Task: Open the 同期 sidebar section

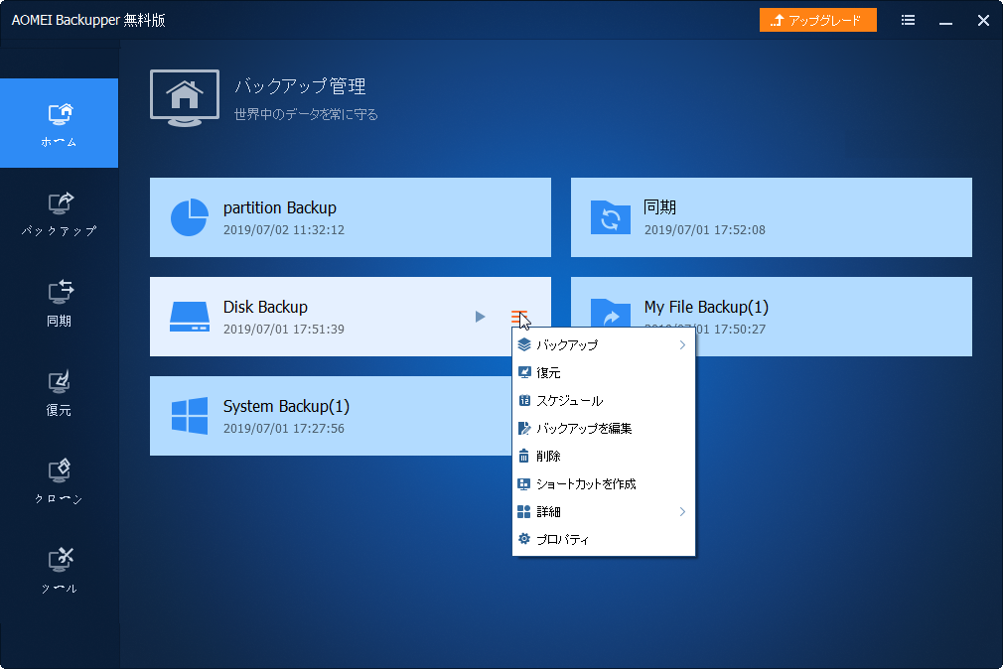Action: click(x=59, y=303)
